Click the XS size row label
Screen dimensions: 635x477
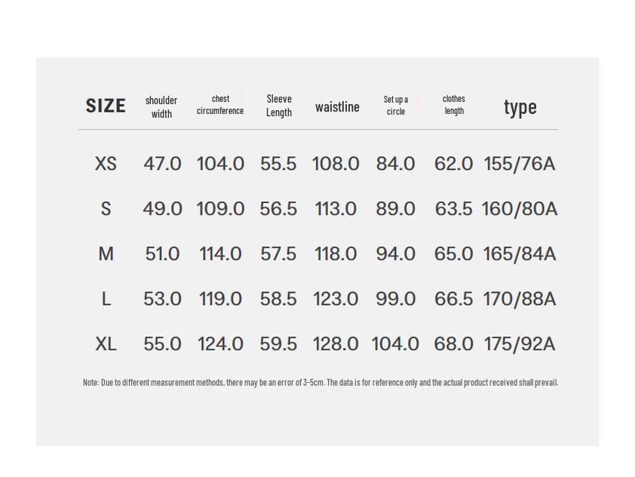[106, 164]
